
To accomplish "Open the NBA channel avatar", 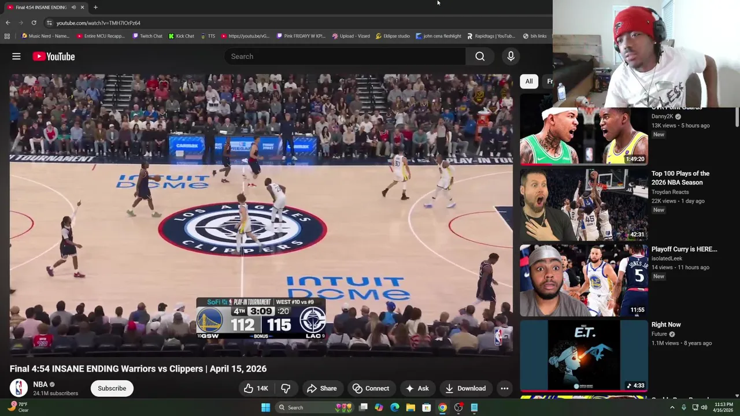I will [x=18, y=388].
